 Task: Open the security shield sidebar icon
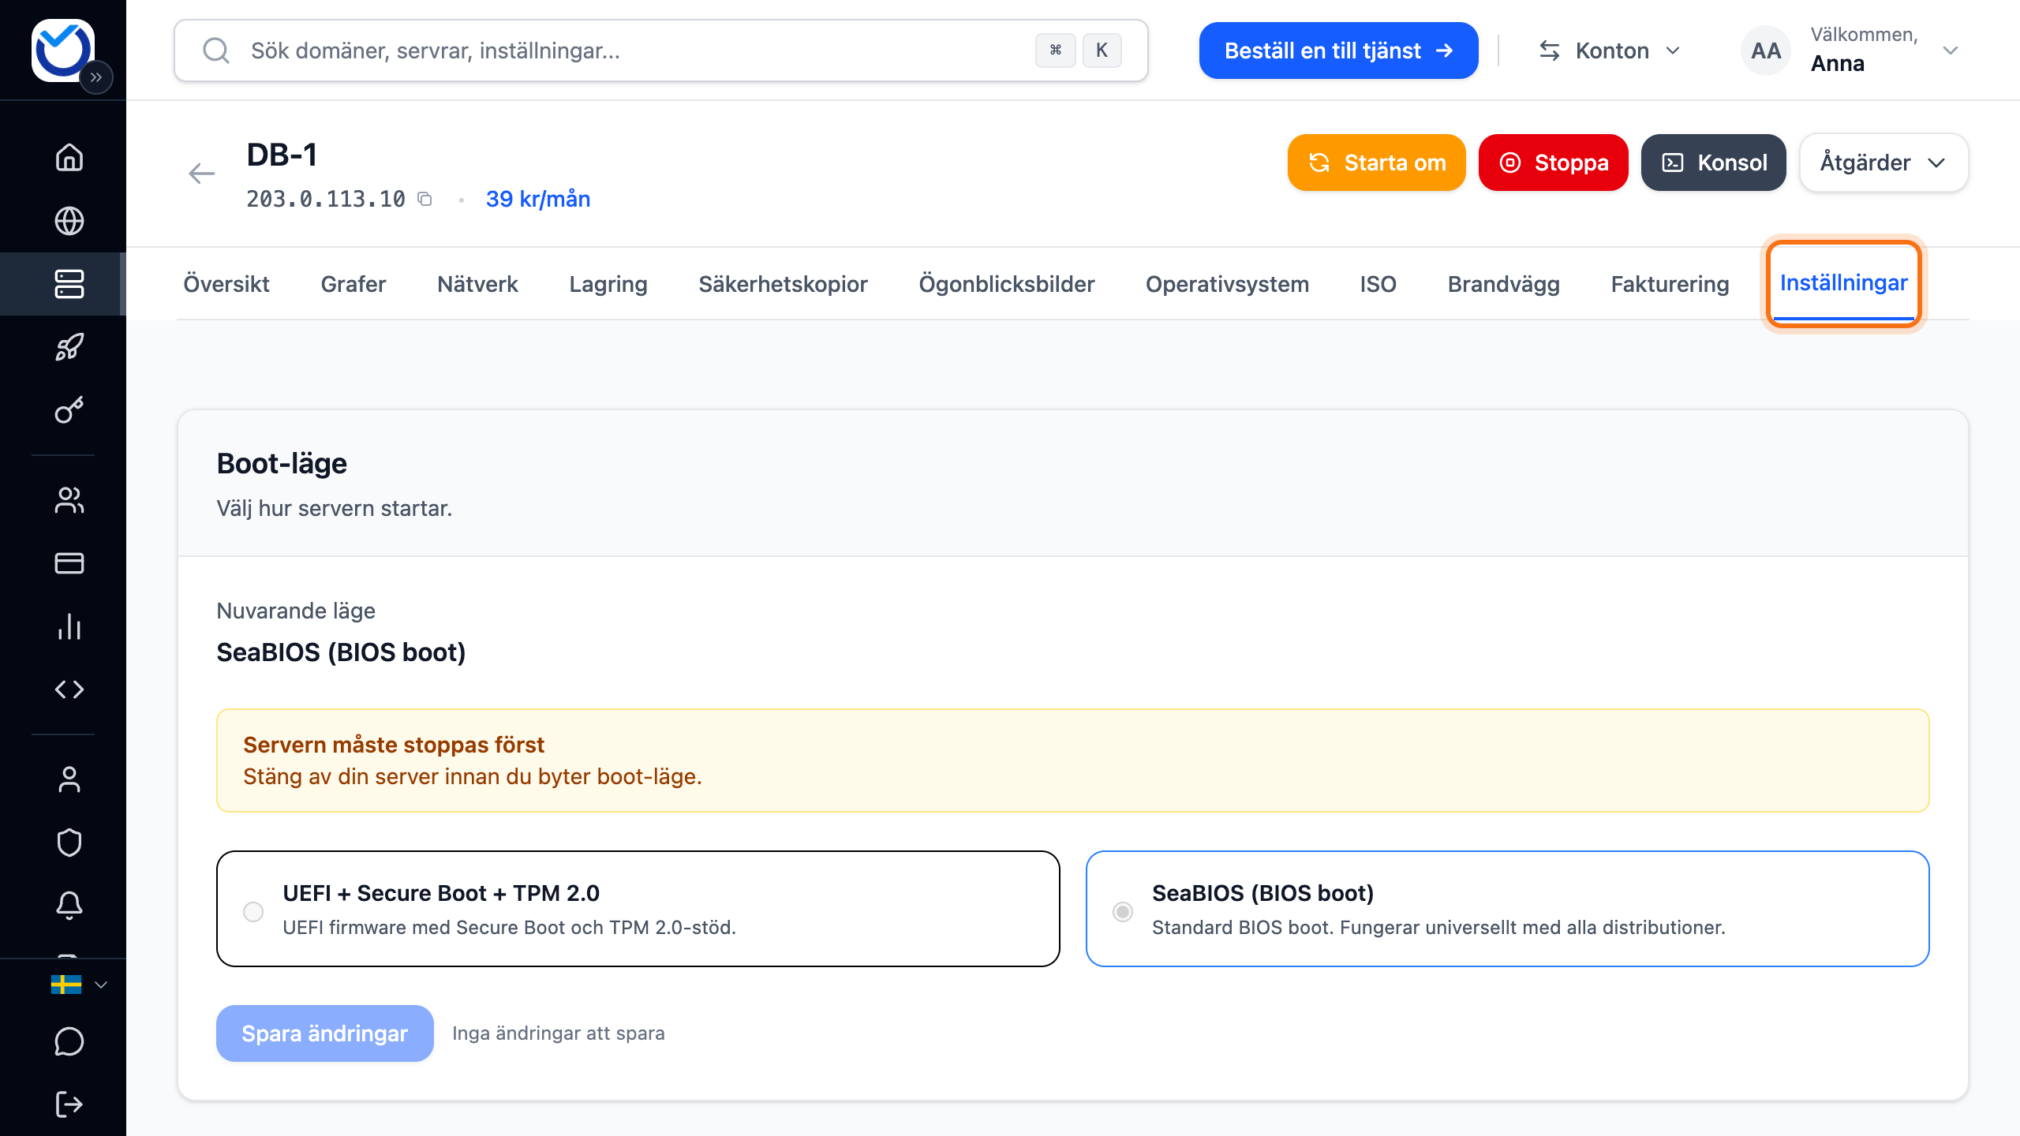[x=69, y=843]
